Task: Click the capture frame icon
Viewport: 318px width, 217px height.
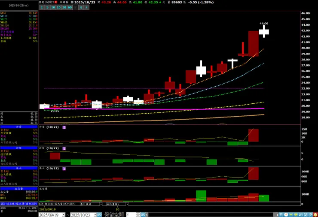Action: [x=306, y=214]
